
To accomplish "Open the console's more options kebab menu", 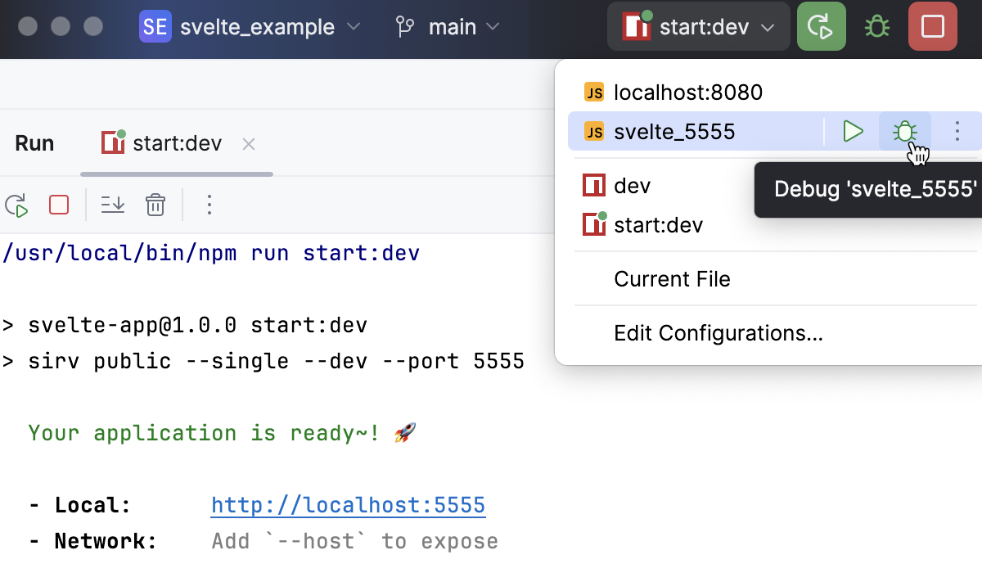I will point(209,205).
